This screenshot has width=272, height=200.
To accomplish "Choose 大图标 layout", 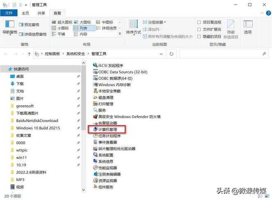I will 82,22.
